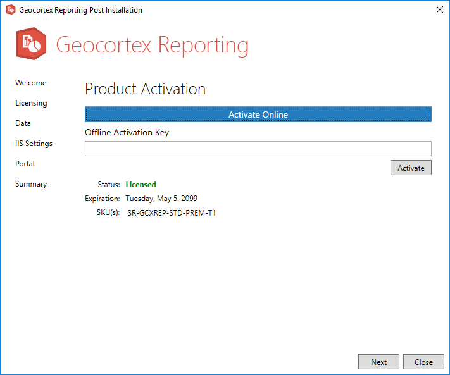Jump to the Summary step
The image size is (450, 375).
pos(32,184)
